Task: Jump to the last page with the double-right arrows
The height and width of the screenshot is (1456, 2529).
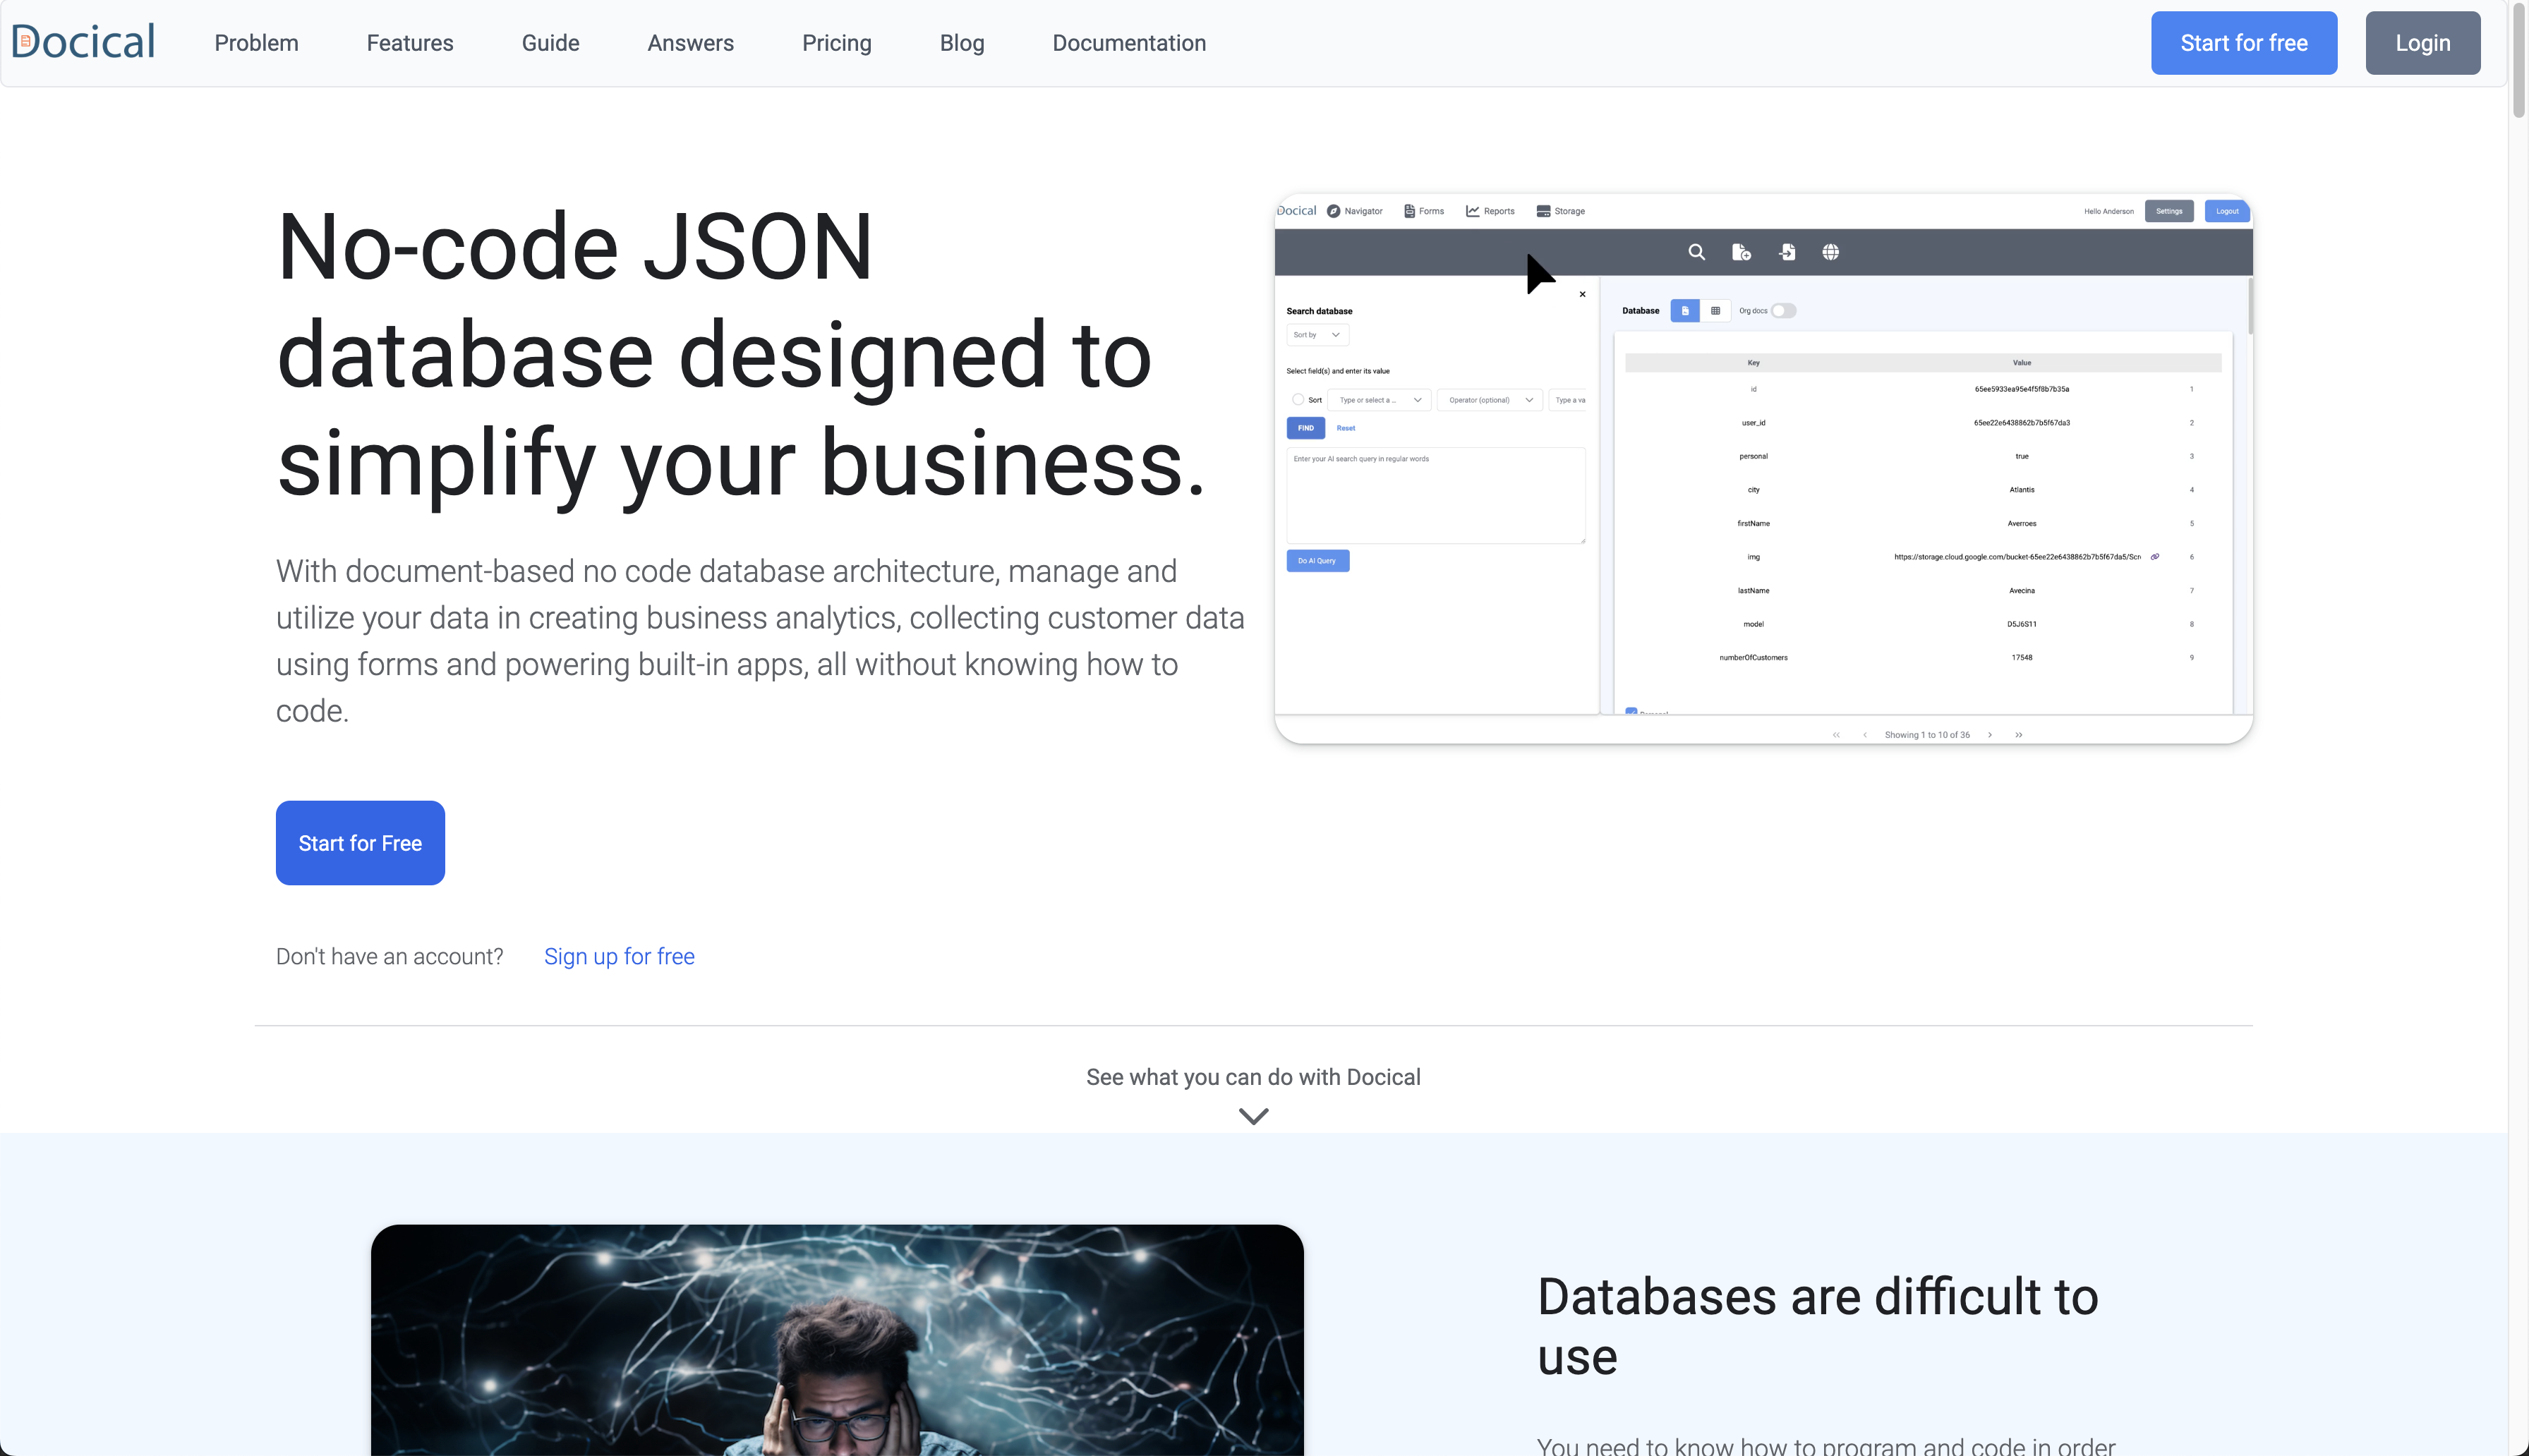Action: pyautogui.click(x=2019, y=735)
